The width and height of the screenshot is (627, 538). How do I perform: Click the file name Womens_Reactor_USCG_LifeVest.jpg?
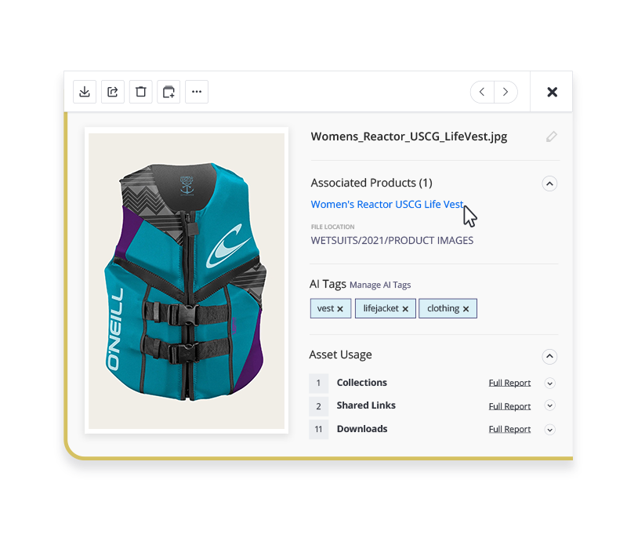pyautogui.click(x=409, y=136)
